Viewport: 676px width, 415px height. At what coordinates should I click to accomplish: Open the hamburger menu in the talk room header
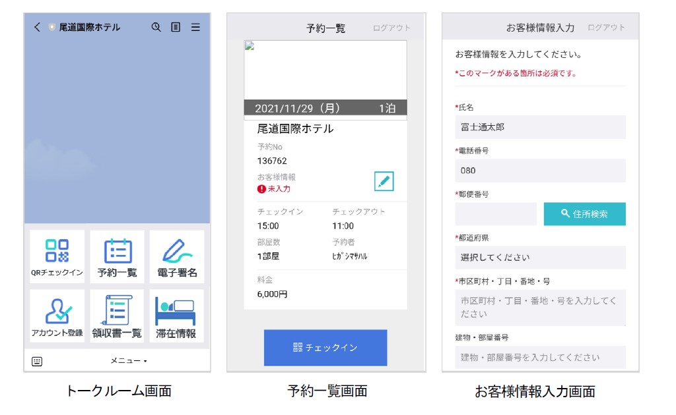[x=195, y=27]
